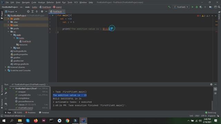Screen dimensions: 221x124
Task: Click main() breadcrumb in navigation bar
Action: 57,7
